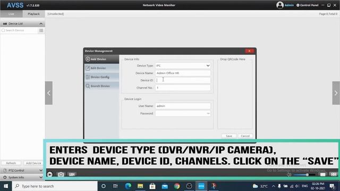Click the Password field
This screenshot has width=340, height=191.
pyautogui.click(x=183, y=113)
